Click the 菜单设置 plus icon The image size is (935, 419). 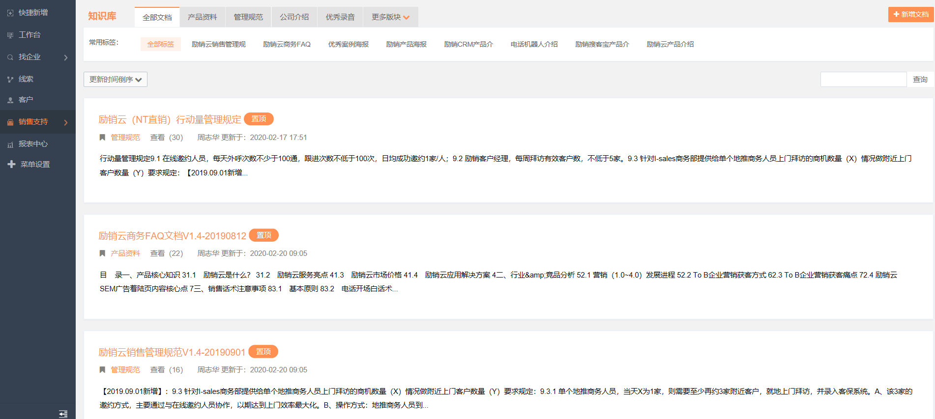coord(11,165)
